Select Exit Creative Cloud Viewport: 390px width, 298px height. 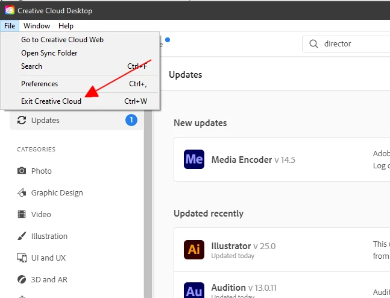80,101
